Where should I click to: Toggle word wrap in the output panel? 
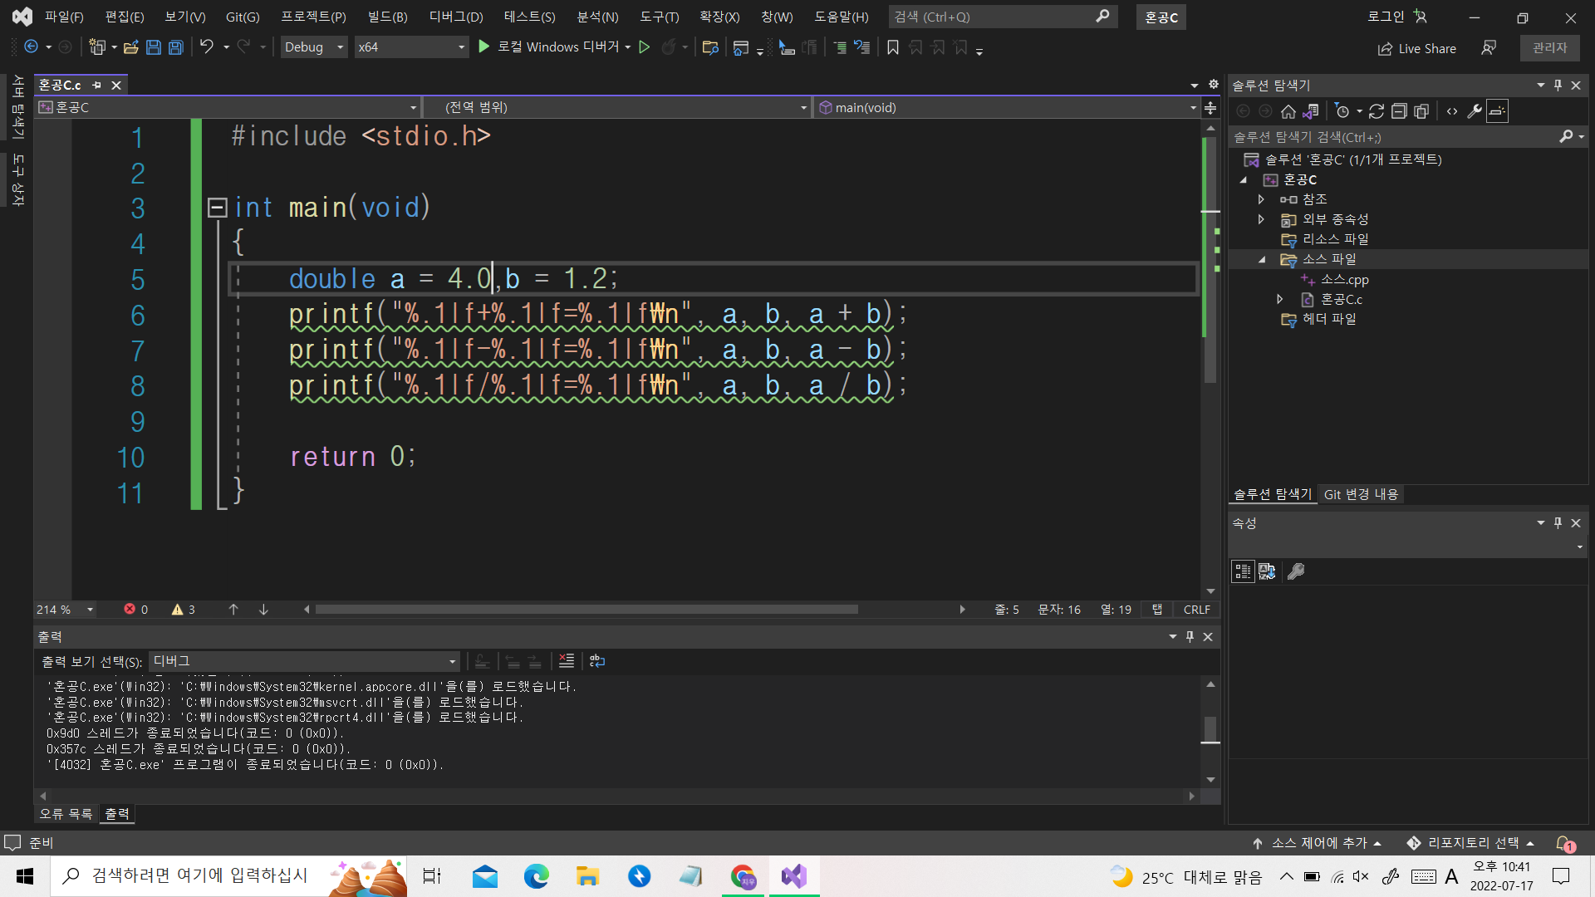597,661
